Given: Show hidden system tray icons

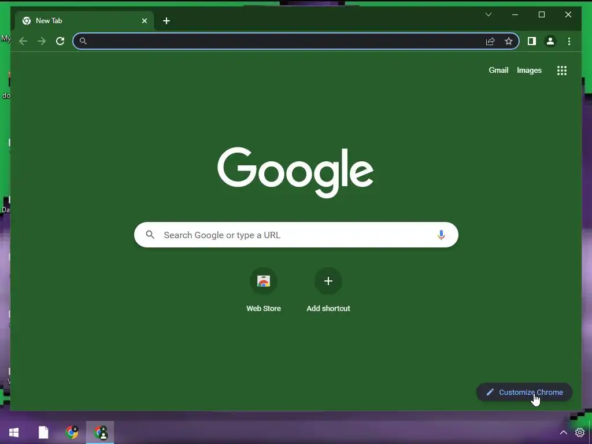Looking at the screenshot, I should point(563,432).
